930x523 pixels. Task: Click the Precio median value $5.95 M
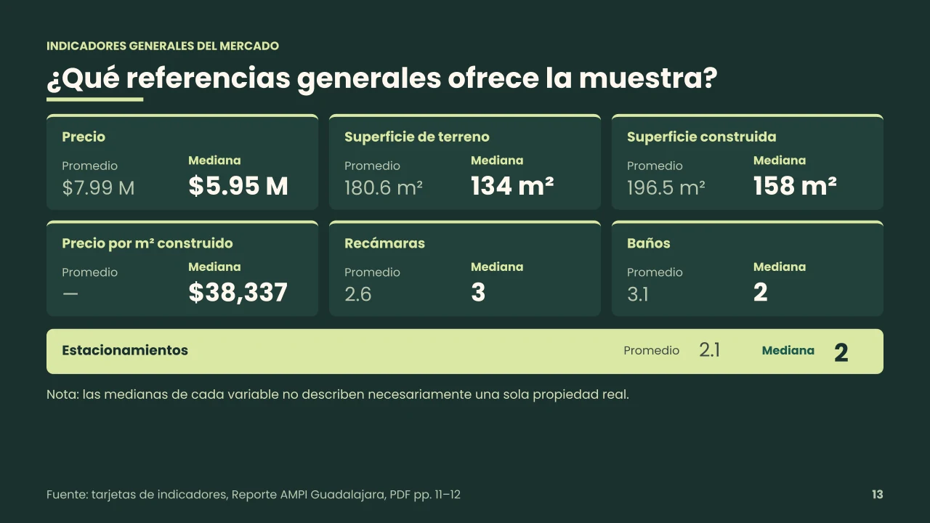click(238, 186)
